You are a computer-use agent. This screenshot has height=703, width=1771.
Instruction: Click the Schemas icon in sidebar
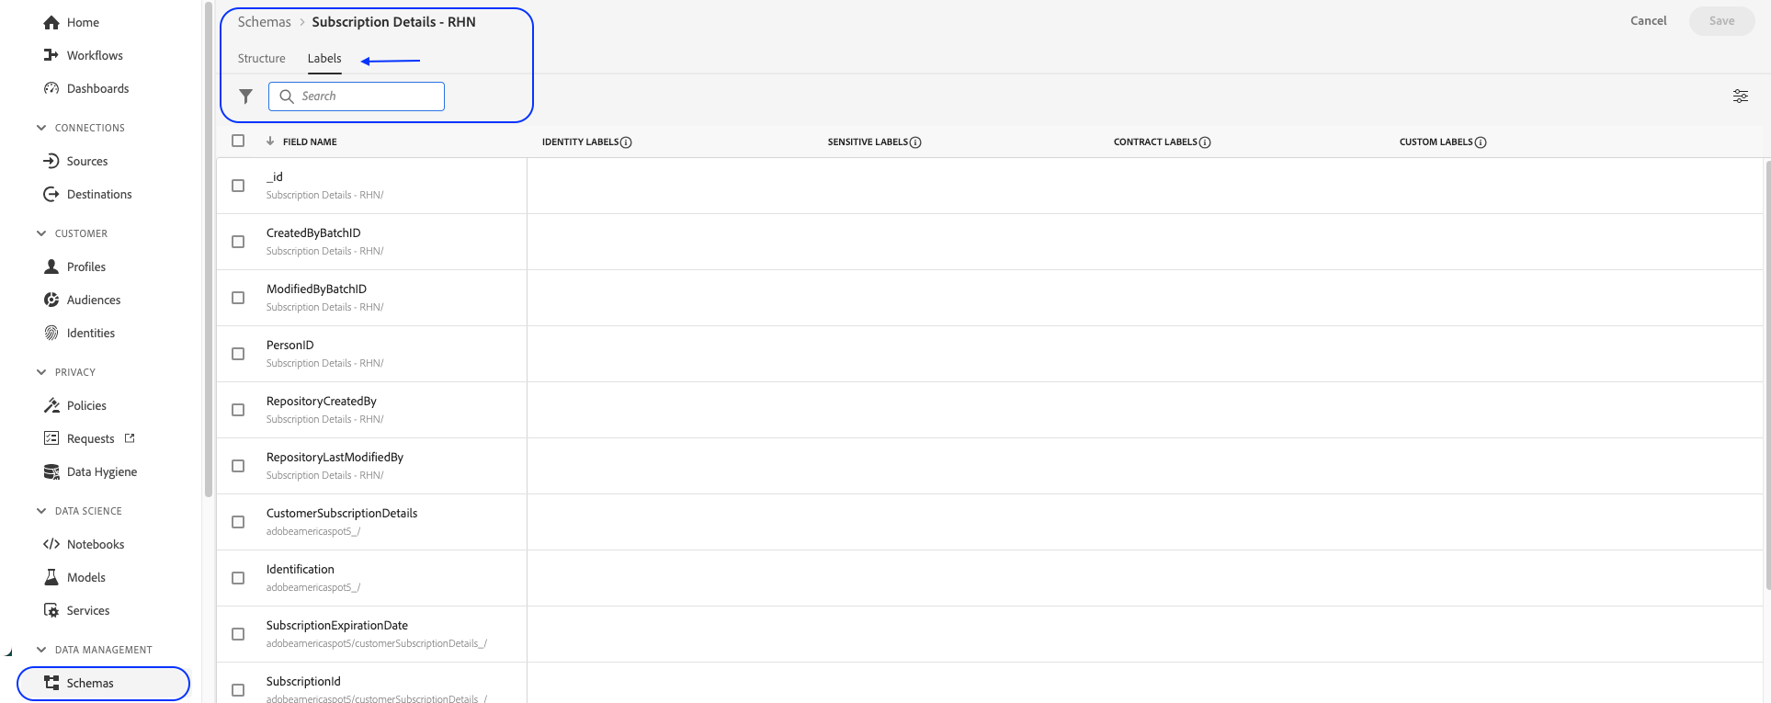click(x=51, y=683)
